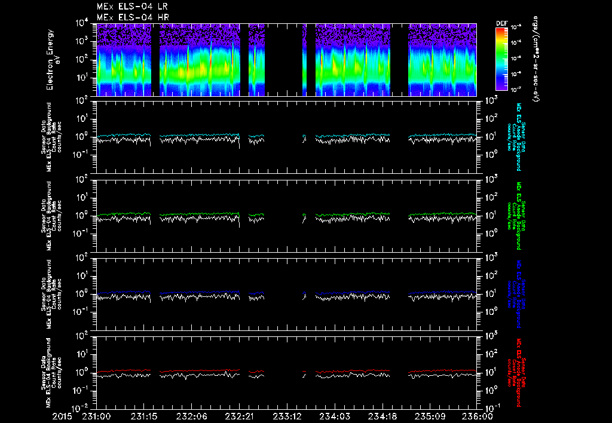Image resolution: width=612 pixels, height=423 pixels.
Task: Click the cyan Sensor Data legend text
Action: (516, 137)
